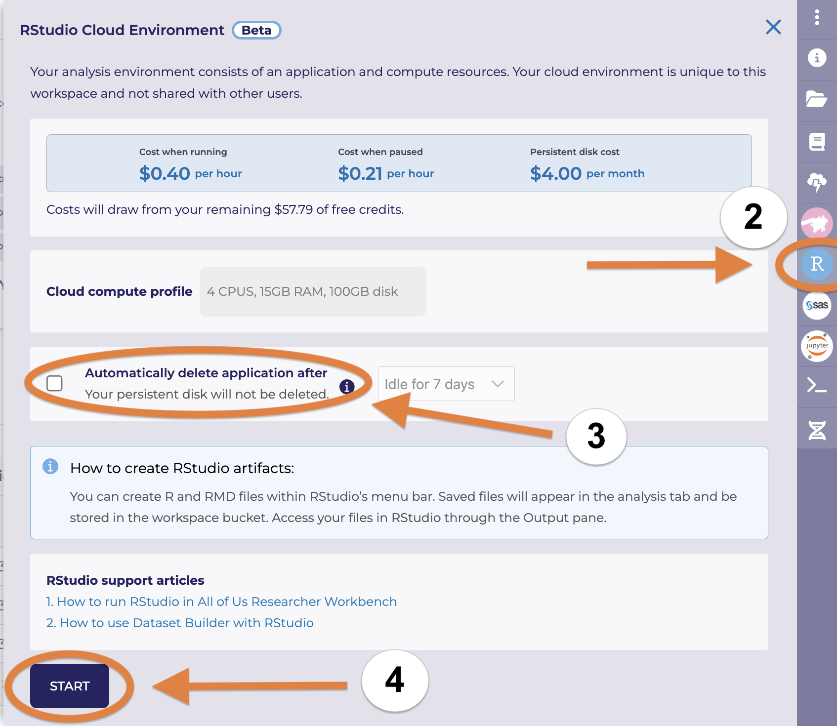This screenshot has height=726, width=837.
Task: Click the workspace info icon in sidebar
Action: (x=816, y=57)
